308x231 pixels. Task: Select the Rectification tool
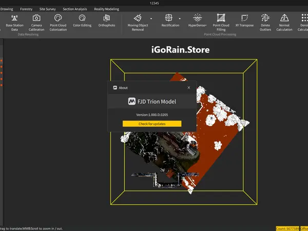point(170,21)
